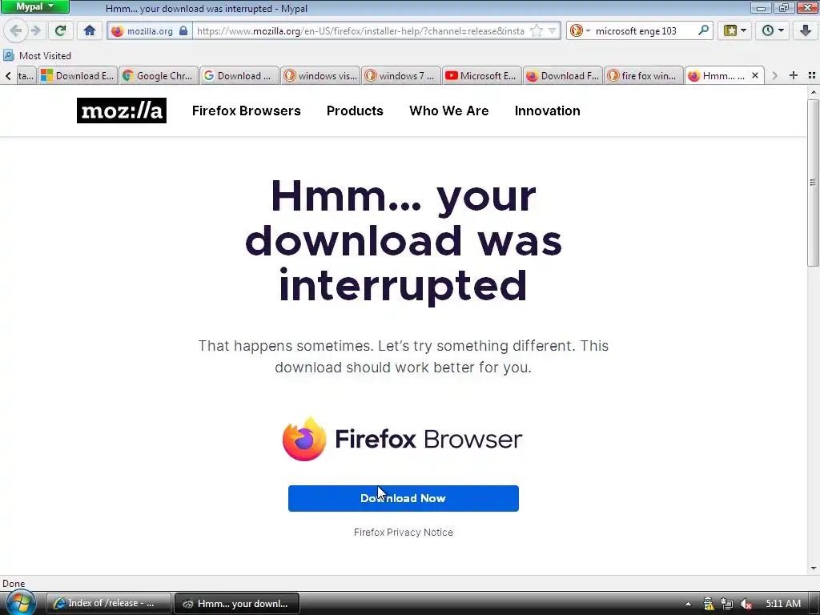820x615 pixels.
Task: Switch to 'Index of /release' Internet Explorer window
Action: (109, 604)
